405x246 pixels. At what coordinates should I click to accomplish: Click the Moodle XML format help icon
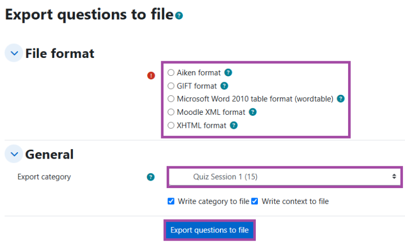(x=253, y=112)
